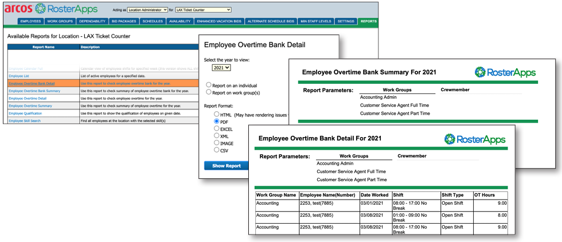562x242 pixels.
Task: Click the Report Name column header
Action: pos(44,47)
